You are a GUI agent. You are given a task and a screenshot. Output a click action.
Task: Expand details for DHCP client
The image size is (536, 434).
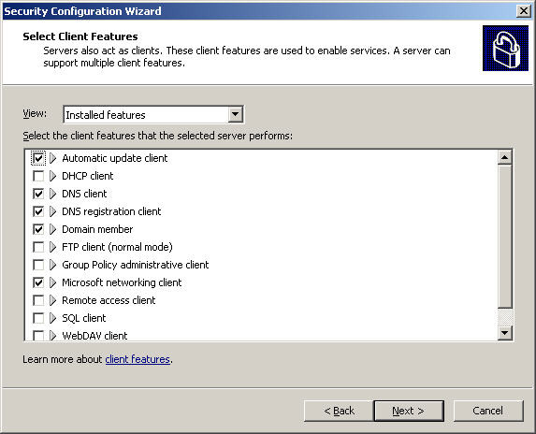(52, 176)
